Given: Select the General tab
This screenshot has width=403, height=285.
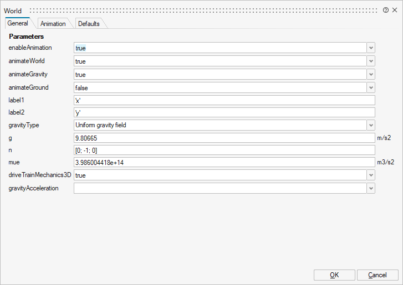Looking at the screenshot, I should pyautogui.click(x=18, y=24).
